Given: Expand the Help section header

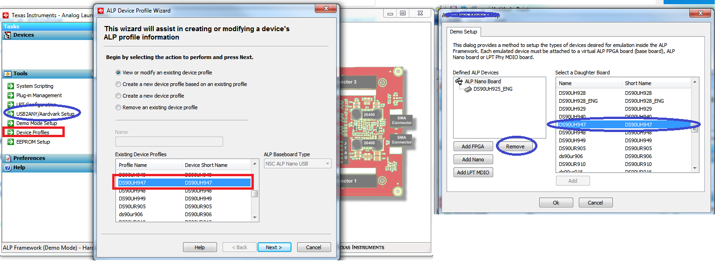Looking at the screenshot, I should tap(47, 167).
